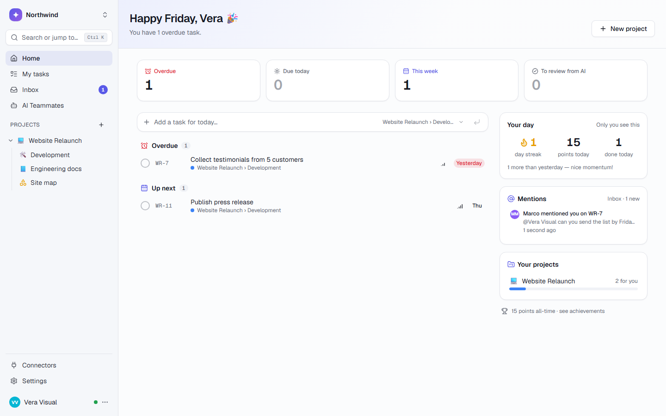
Task: Click the day streak flame icon
Action: pos(524,142)
